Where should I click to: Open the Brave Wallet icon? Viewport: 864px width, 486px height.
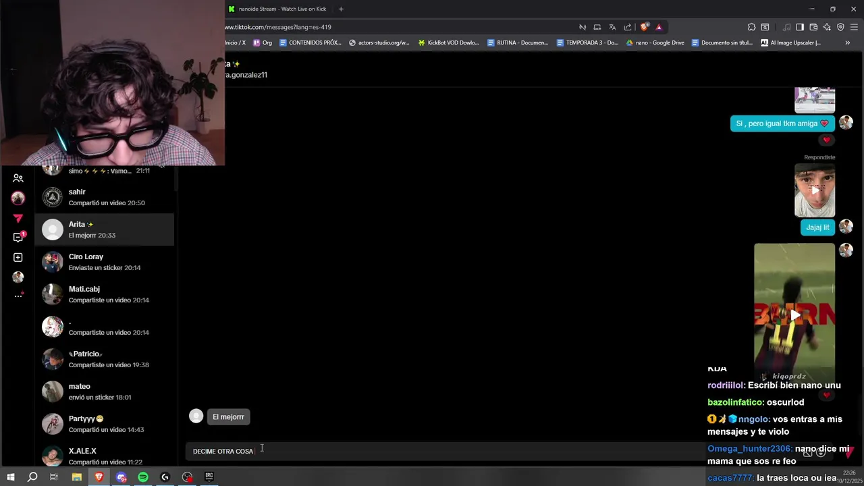point(813,27)
